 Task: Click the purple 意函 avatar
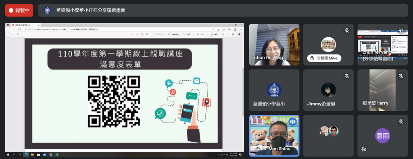(x=382, y=136)
